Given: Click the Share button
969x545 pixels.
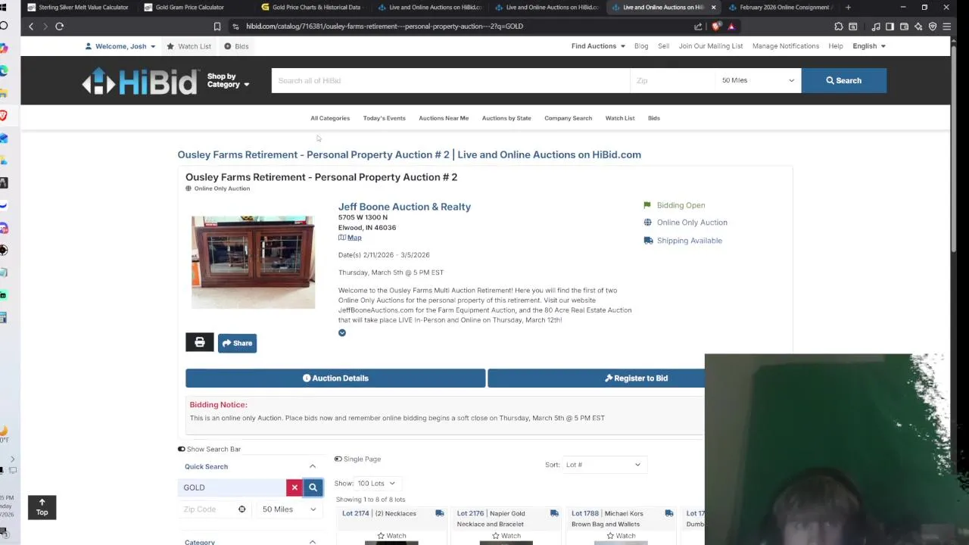Looking at the screenshot, I should (238, 343).
